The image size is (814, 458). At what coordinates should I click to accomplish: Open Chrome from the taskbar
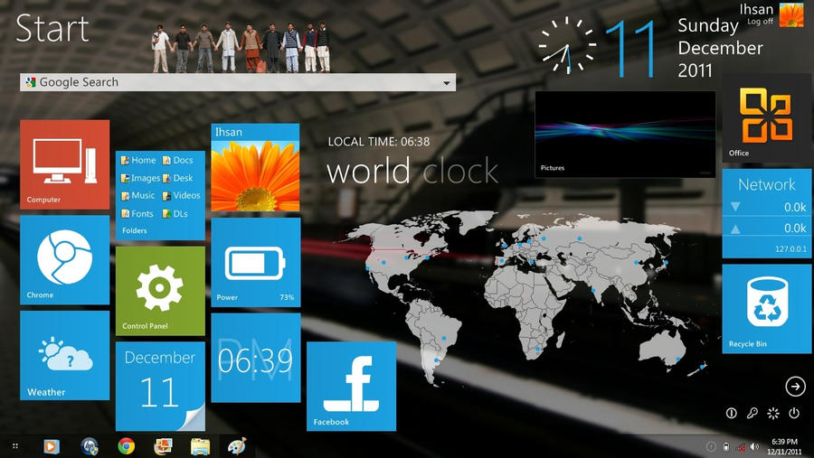point(126,446)
